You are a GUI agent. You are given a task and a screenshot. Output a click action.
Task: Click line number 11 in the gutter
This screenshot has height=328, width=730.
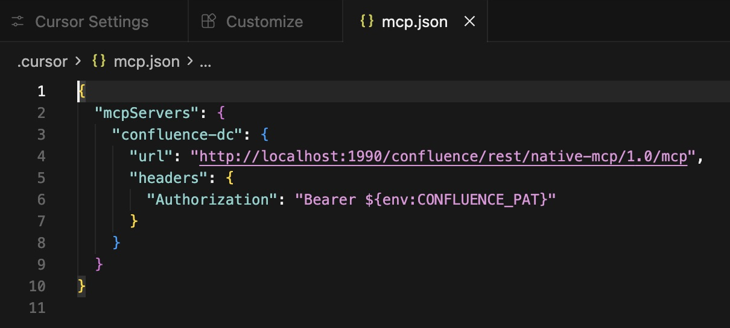[x=37, y=308]
